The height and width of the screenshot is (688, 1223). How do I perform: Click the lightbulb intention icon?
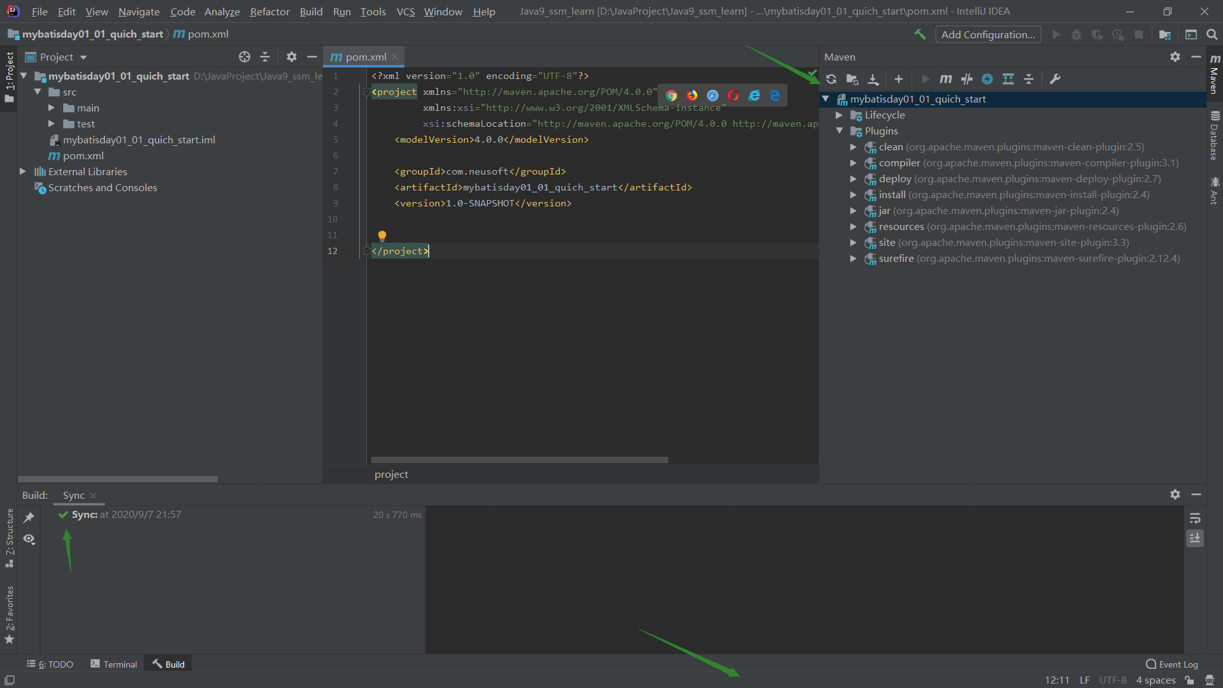(x=382, y=236)
